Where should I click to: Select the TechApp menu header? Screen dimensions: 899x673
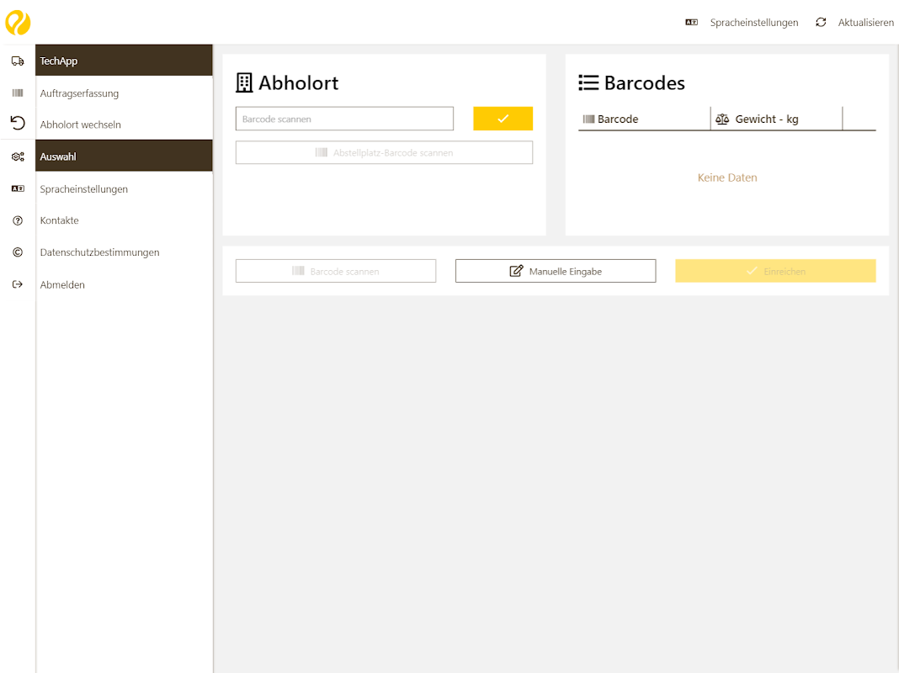click(124, 60)
